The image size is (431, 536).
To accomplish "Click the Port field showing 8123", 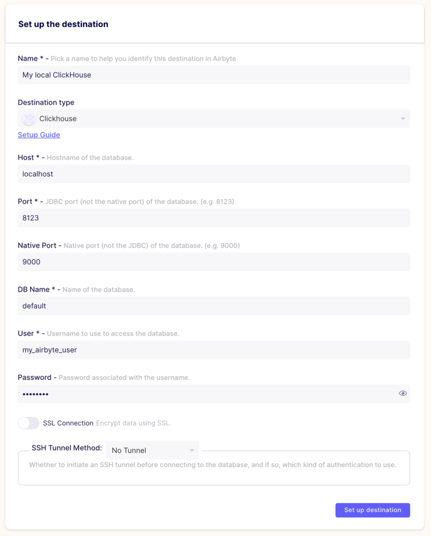I will coord(214,218).
